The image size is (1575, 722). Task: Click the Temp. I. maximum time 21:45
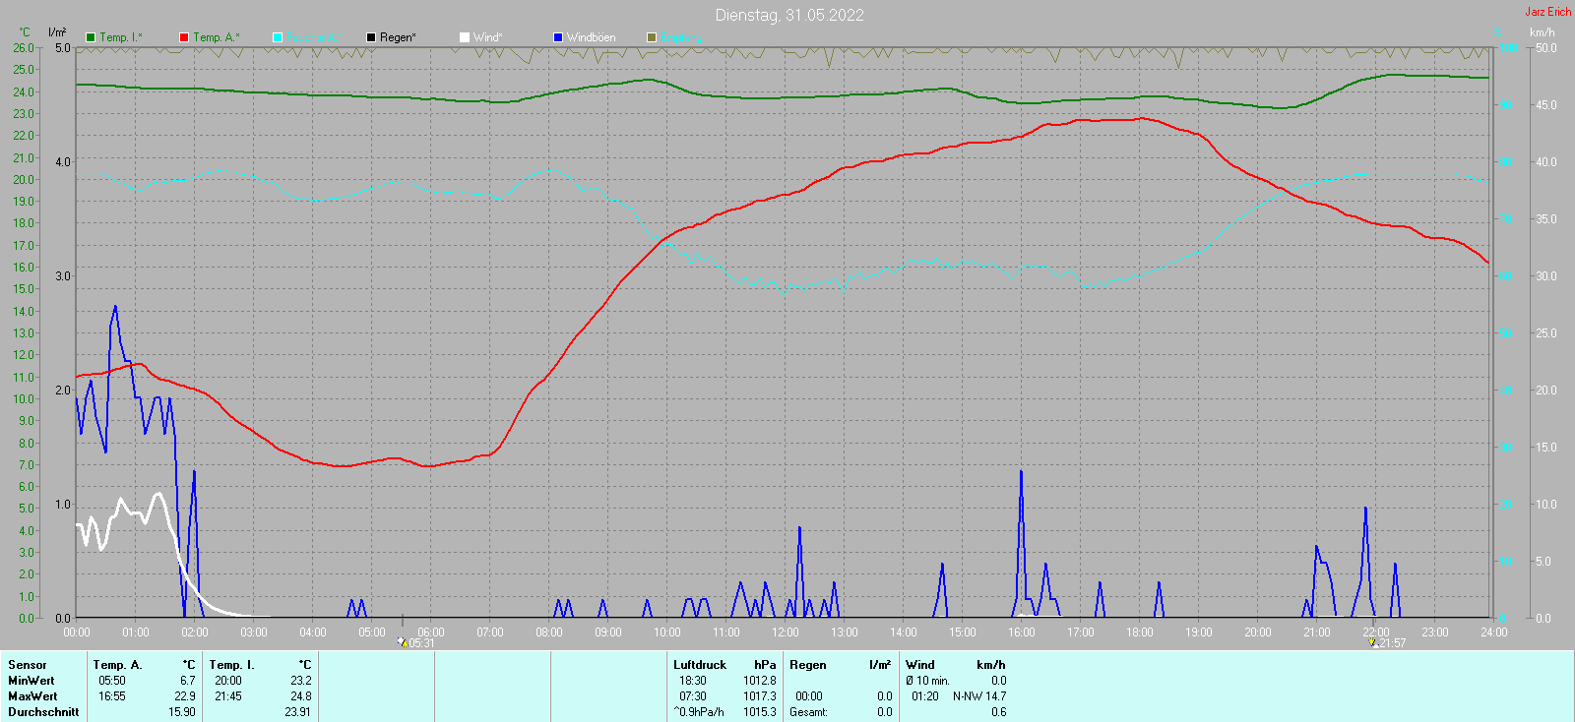(228, 696)
